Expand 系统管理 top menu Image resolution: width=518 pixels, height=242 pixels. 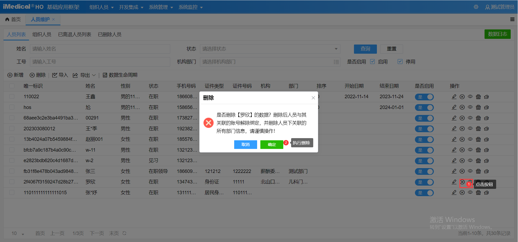(161, 7)
